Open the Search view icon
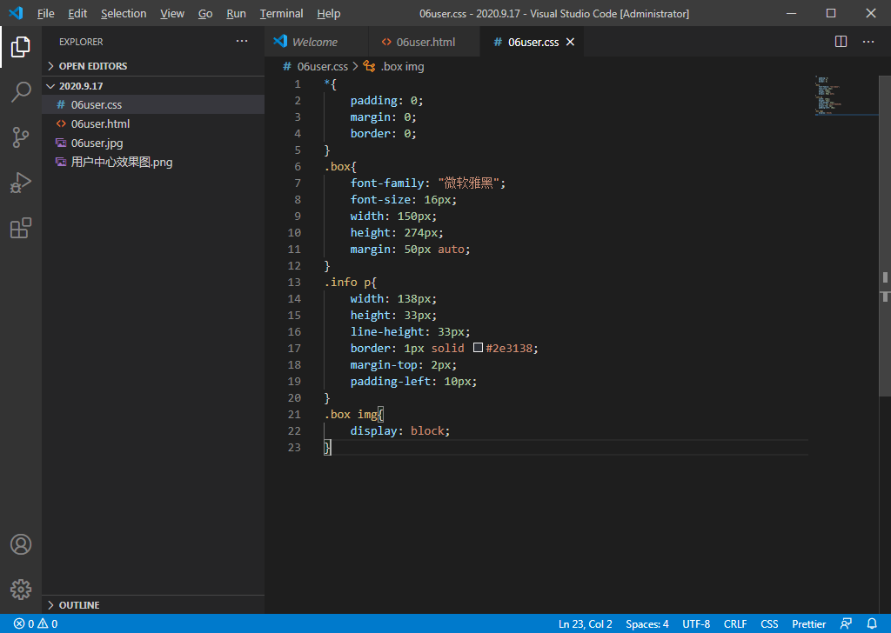 tap(21, 91)
